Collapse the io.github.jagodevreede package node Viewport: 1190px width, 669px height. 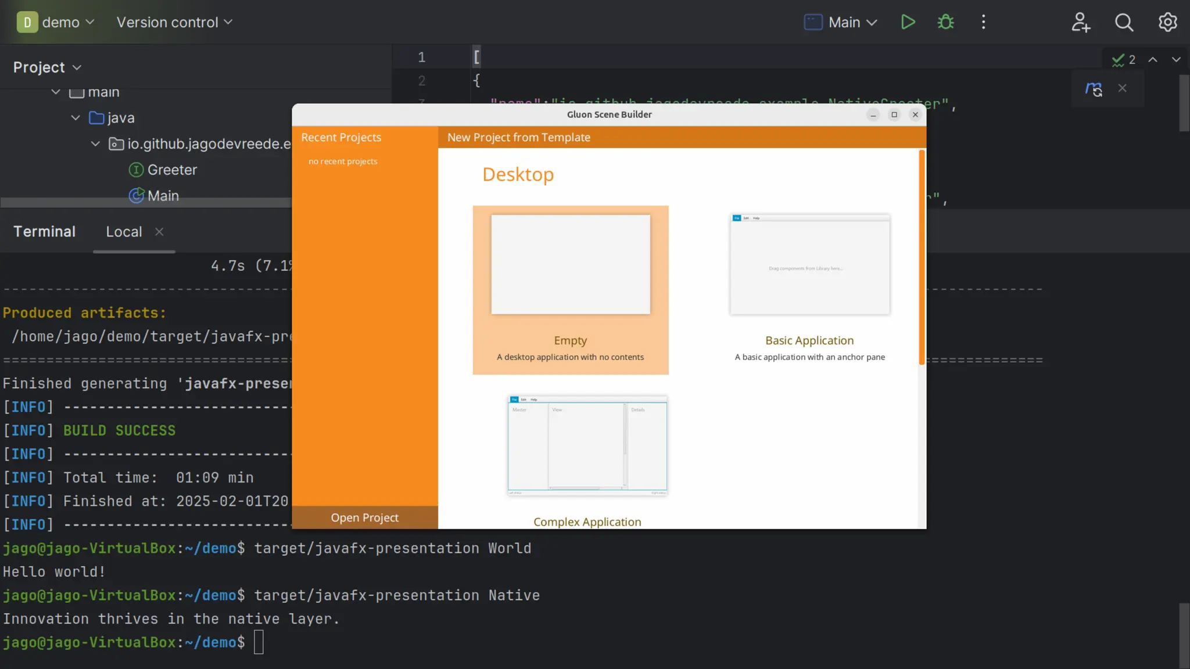click(95, 143)
